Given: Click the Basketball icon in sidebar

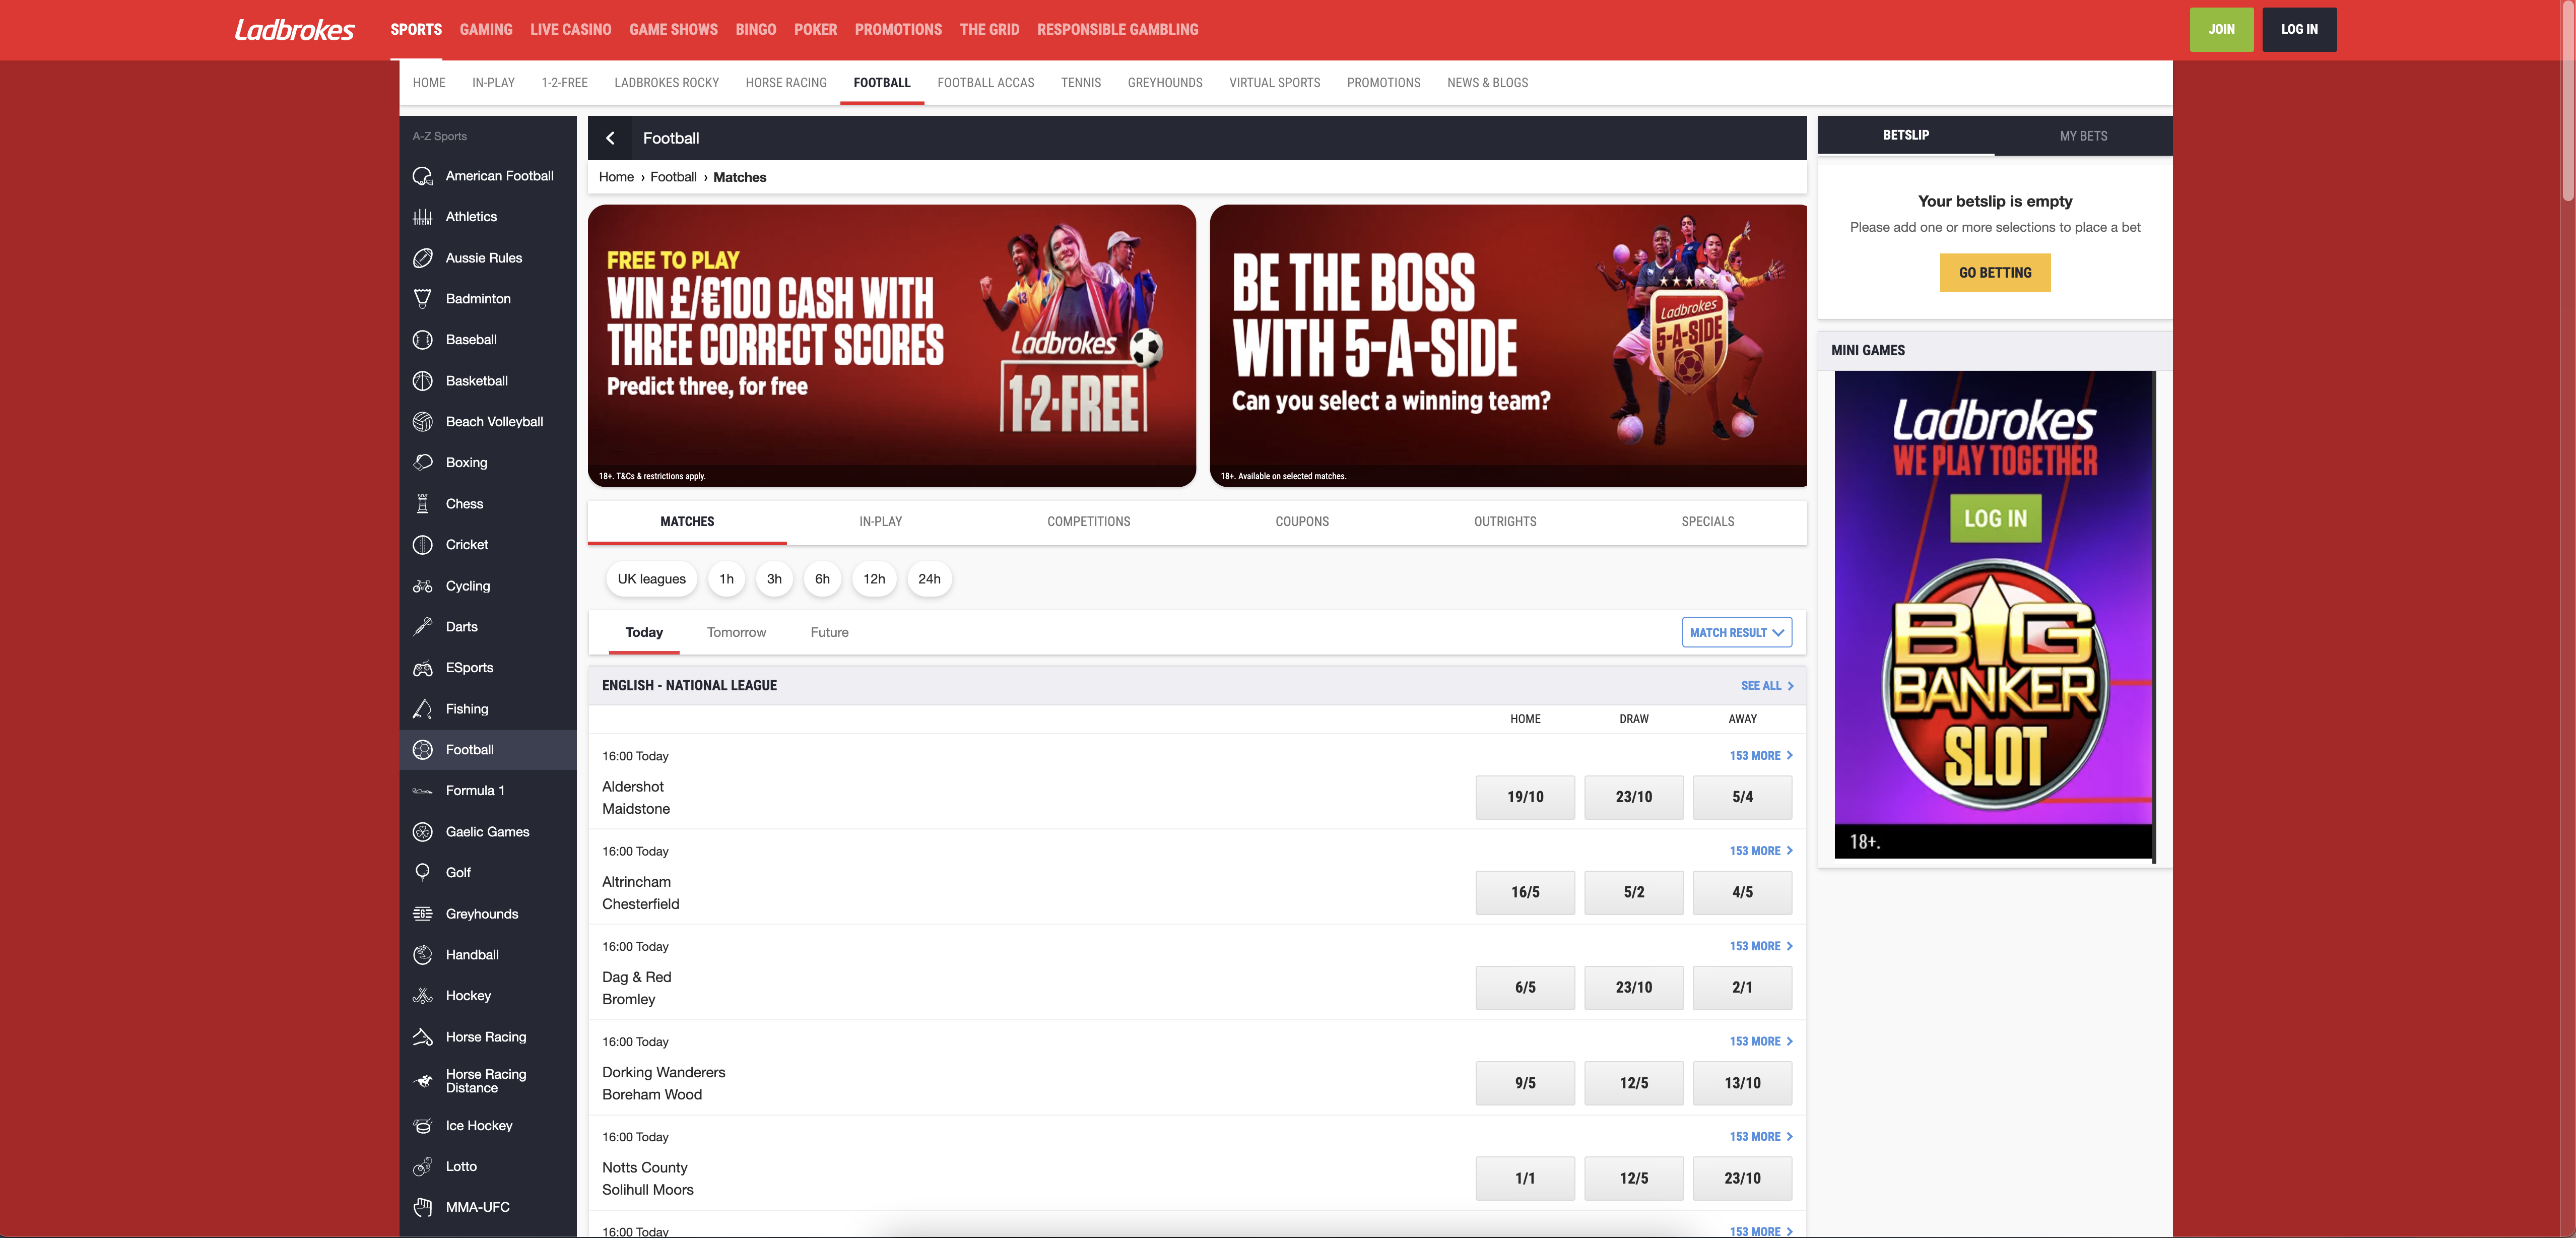Looking at the screenshot, I should (x=423, y=381).
